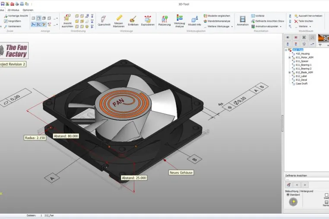Switch to the 2D-Modus tab
The image size is (329, 219).
coord(13,10)
